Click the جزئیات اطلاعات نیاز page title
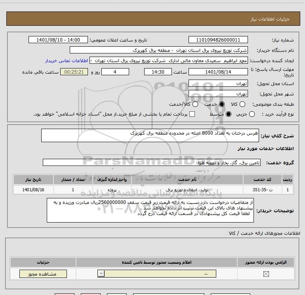Screen dimensions: 305x295 (270, 19)
